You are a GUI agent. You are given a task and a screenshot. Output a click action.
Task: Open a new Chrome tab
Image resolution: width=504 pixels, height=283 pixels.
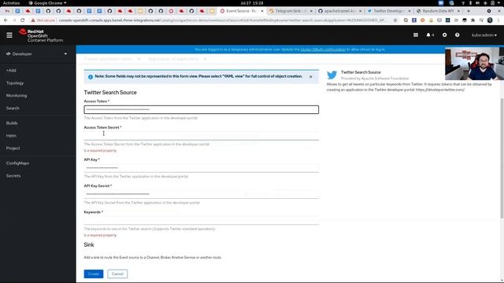[469, 11]
